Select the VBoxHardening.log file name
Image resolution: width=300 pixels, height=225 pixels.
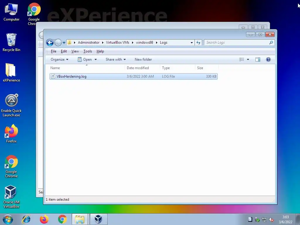[71, 76]
